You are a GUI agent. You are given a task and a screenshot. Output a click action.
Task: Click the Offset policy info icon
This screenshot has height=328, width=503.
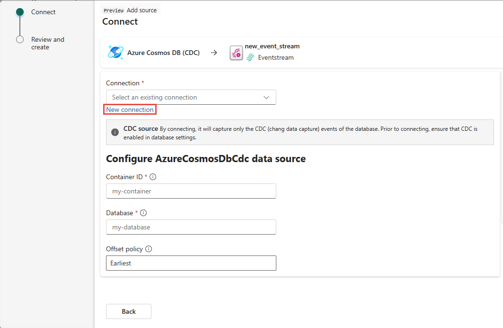(149, 249)
